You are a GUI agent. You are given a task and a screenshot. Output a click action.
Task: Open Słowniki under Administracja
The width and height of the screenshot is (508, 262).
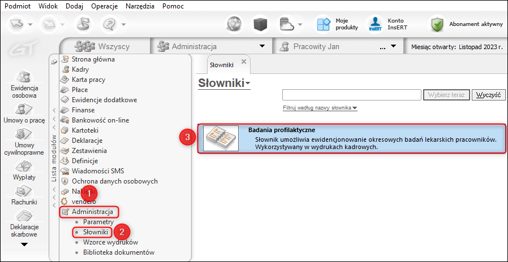pos(95,232)
